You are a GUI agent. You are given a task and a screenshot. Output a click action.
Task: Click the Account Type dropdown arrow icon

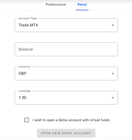[113, 25]
